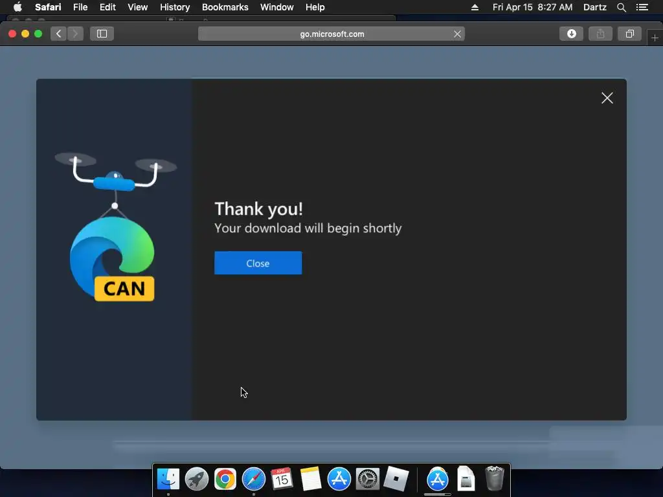Click the Dartz user name in menu bar
The width and height of the screenshot is (663, 497).
594,7
